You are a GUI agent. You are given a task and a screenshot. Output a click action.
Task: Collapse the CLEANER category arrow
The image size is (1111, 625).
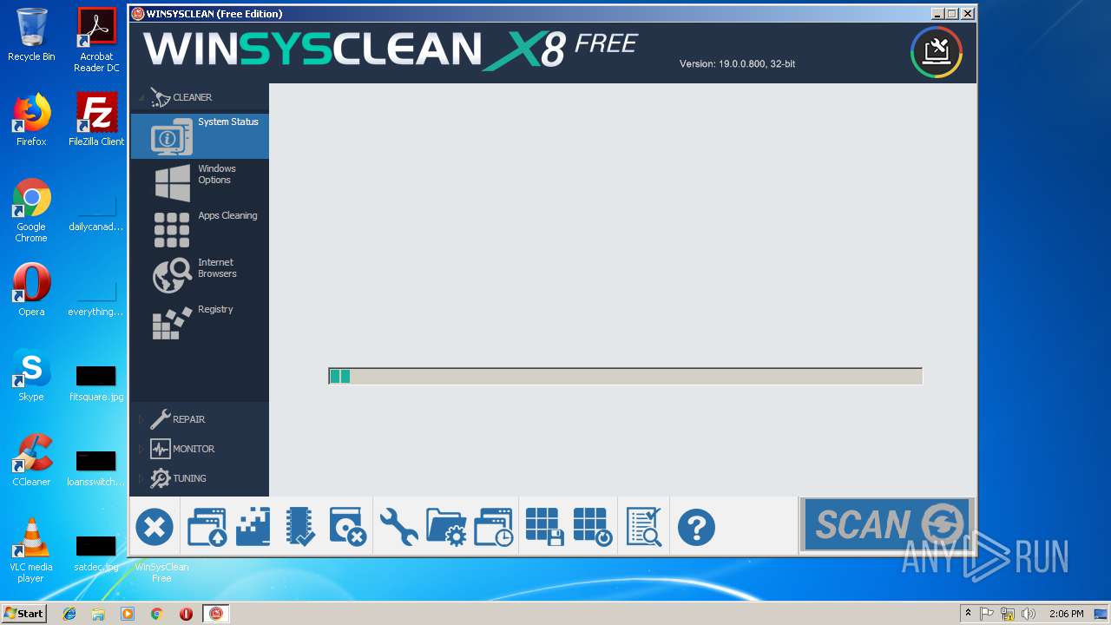click(141, 97)
